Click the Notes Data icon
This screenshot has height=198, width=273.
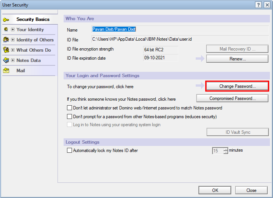point(6,60)
